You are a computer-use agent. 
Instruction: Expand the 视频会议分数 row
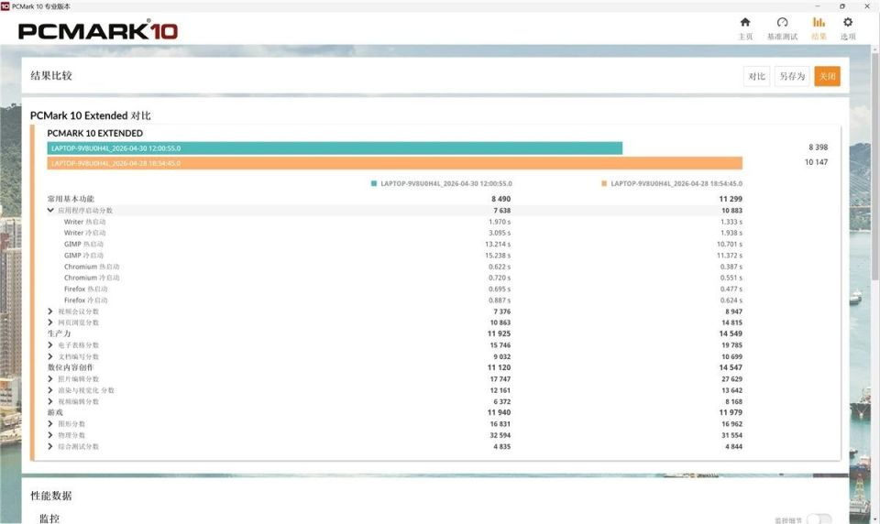50,311
